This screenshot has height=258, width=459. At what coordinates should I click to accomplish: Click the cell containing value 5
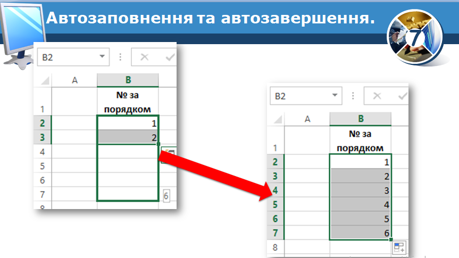click(x=361, y=219)
